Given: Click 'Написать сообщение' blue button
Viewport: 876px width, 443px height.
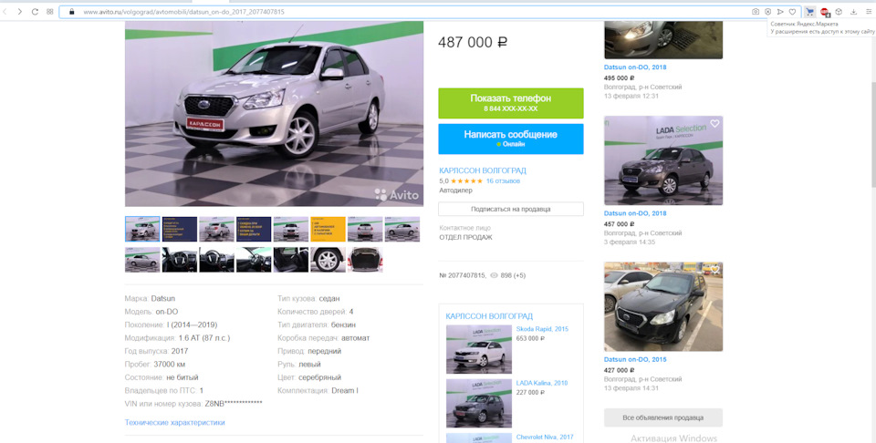Looking at the screenshot, I should [x=511, y=139].
